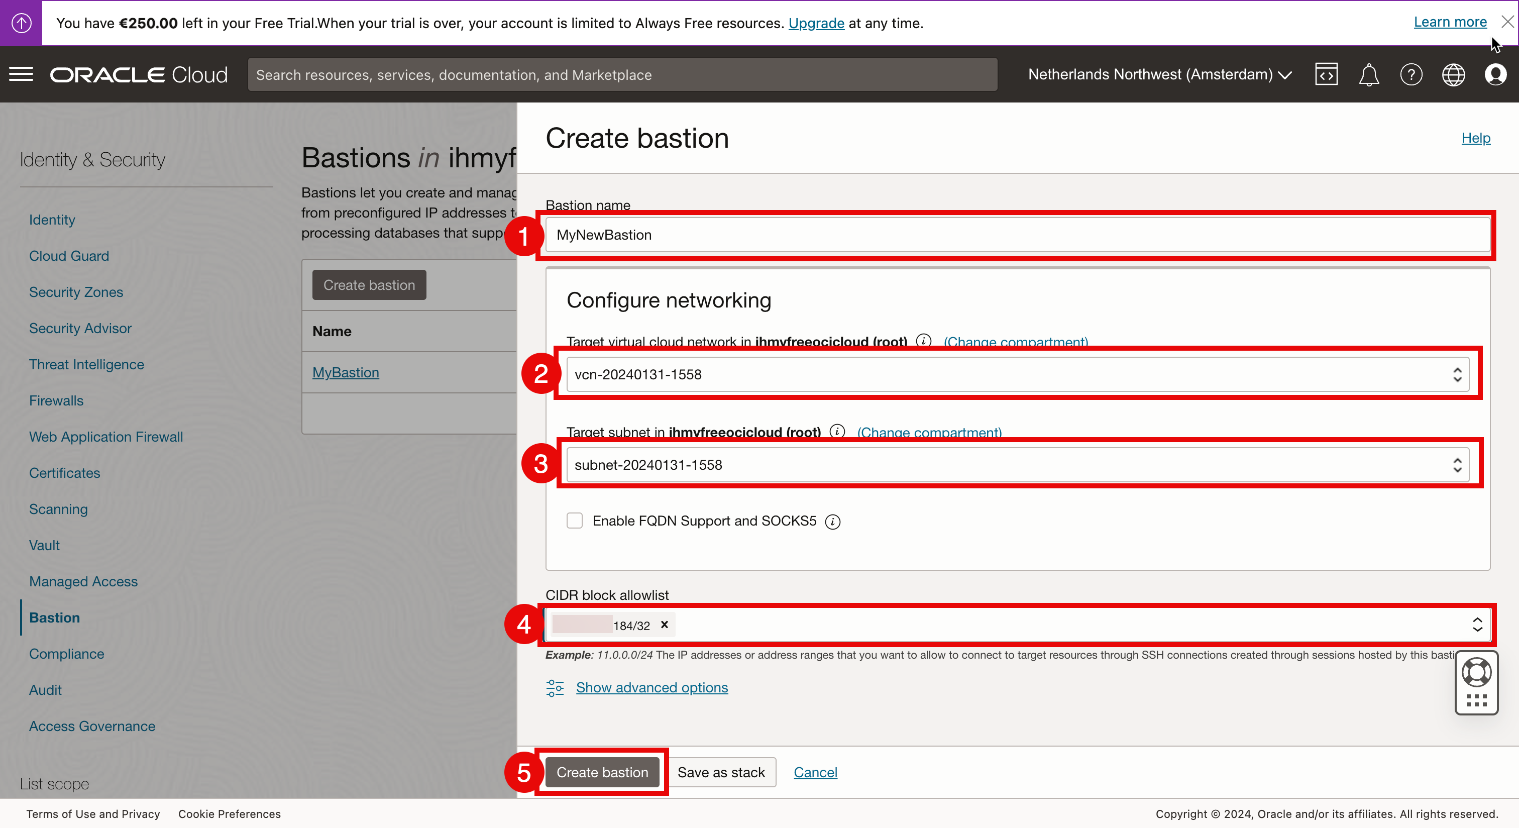Click info icon beside Target subnet label
Viewport: 1519px width, 828px height.
(x=837, y=431)
